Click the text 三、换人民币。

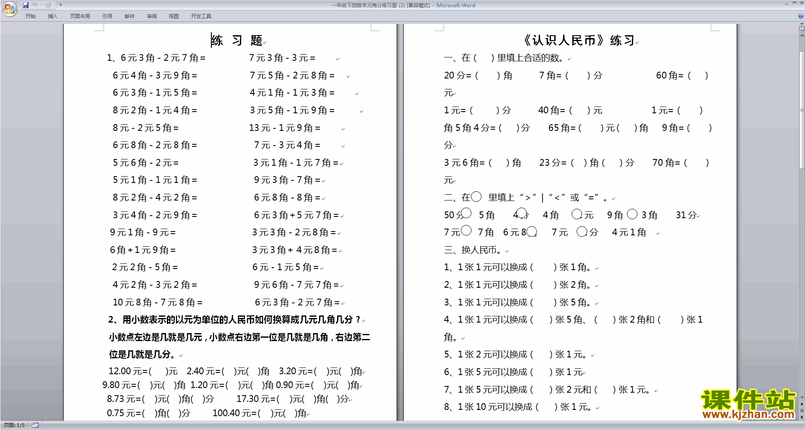pos(473,250)
